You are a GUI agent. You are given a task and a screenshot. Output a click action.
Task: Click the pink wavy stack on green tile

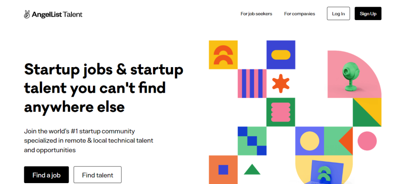coord(281,112)
